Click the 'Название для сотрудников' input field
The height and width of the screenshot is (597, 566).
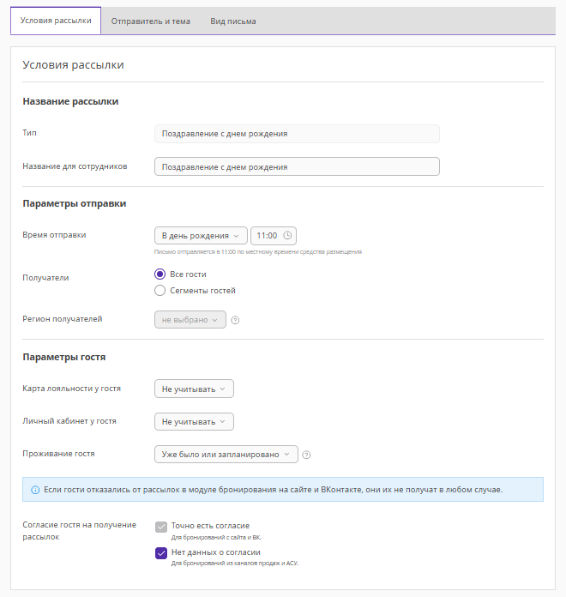point(296,166)
